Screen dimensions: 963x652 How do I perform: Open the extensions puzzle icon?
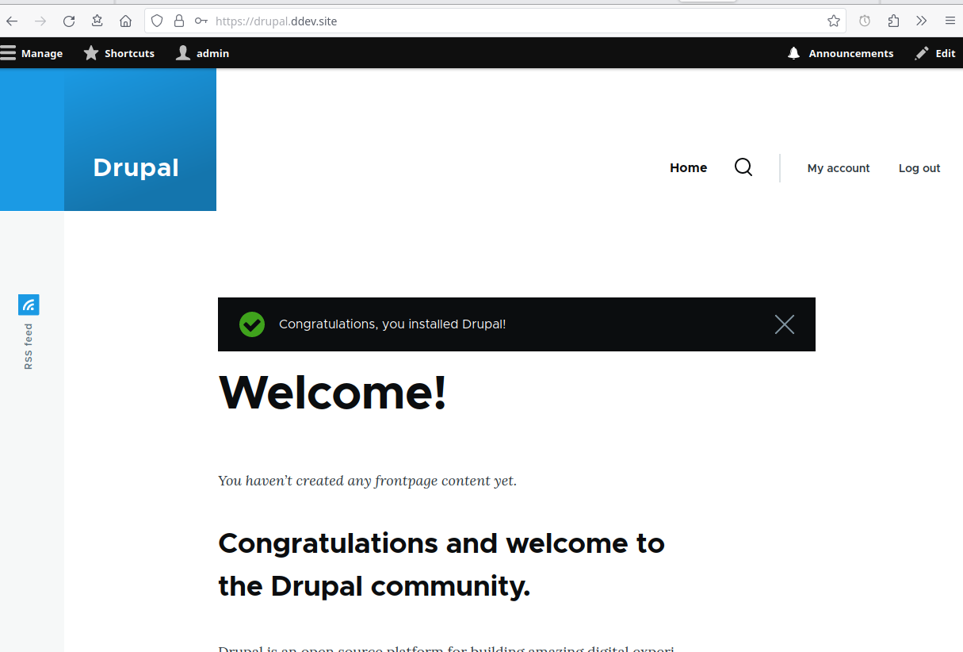tap(893, 21)
